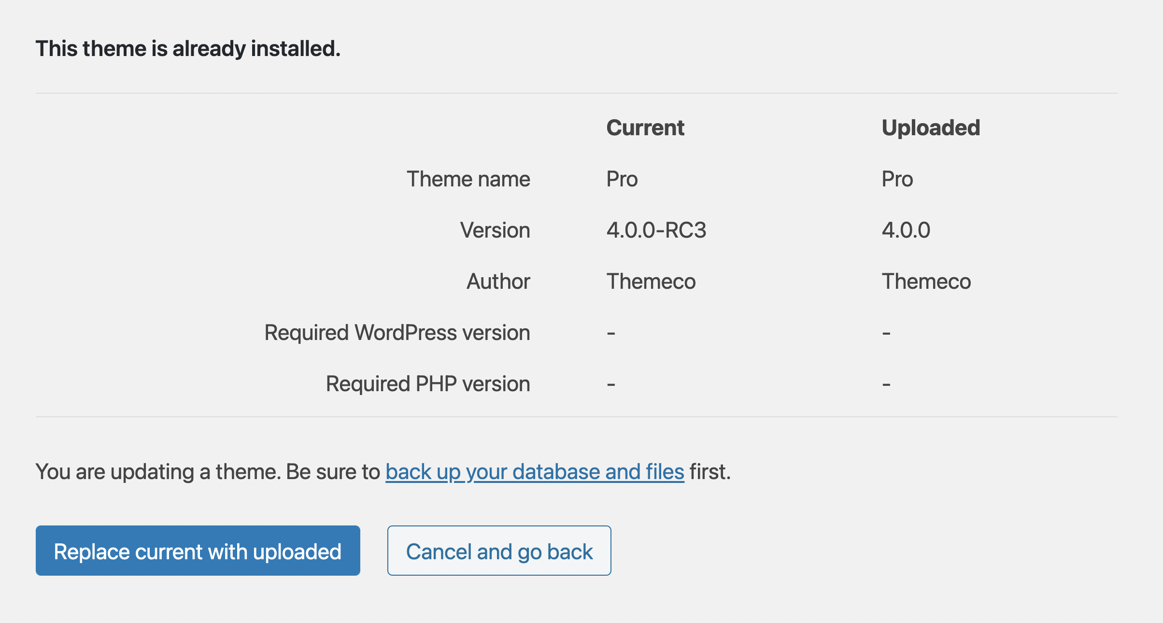This screenshot has width=1163, height=623.
Task: Select the Required PHP version row label
Action: click(x=428, y=383)
